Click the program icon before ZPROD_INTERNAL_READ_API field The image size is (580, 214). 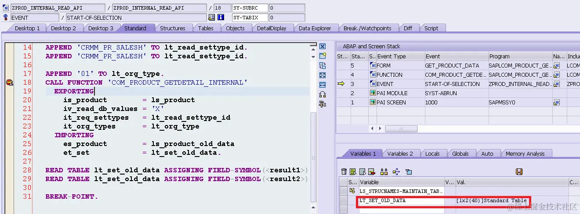pyautogui.click(x=6, y=8)
